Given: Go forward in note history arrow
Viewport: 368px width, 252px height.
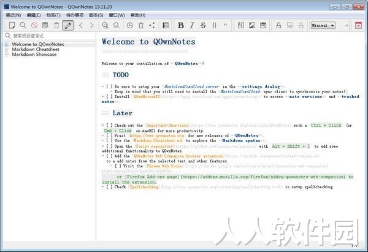Looking at the screenshot, I should click(92, 25).
